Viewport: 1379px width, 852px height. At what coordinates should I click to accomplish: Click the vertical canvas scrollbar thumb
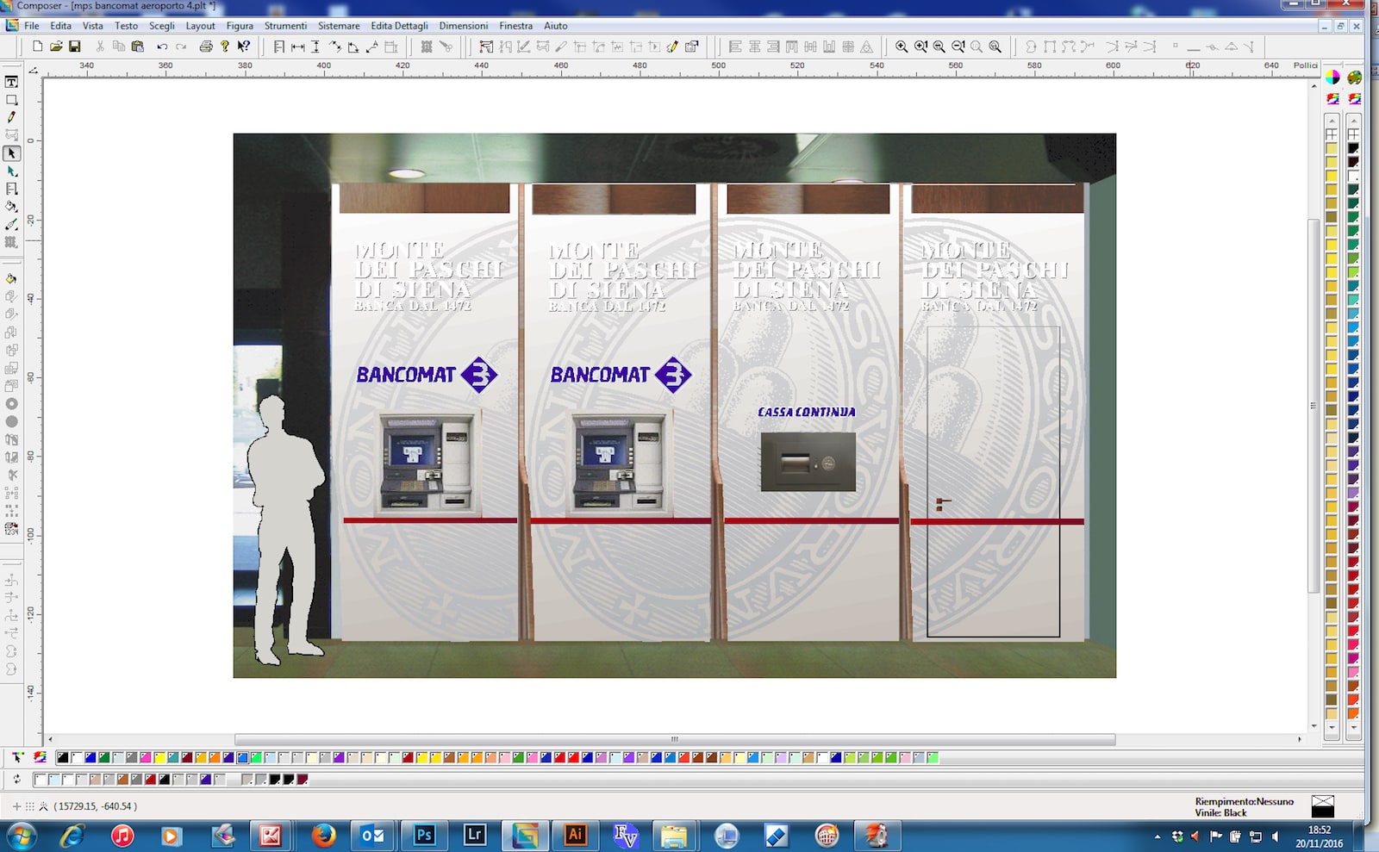coord(1313,406)
